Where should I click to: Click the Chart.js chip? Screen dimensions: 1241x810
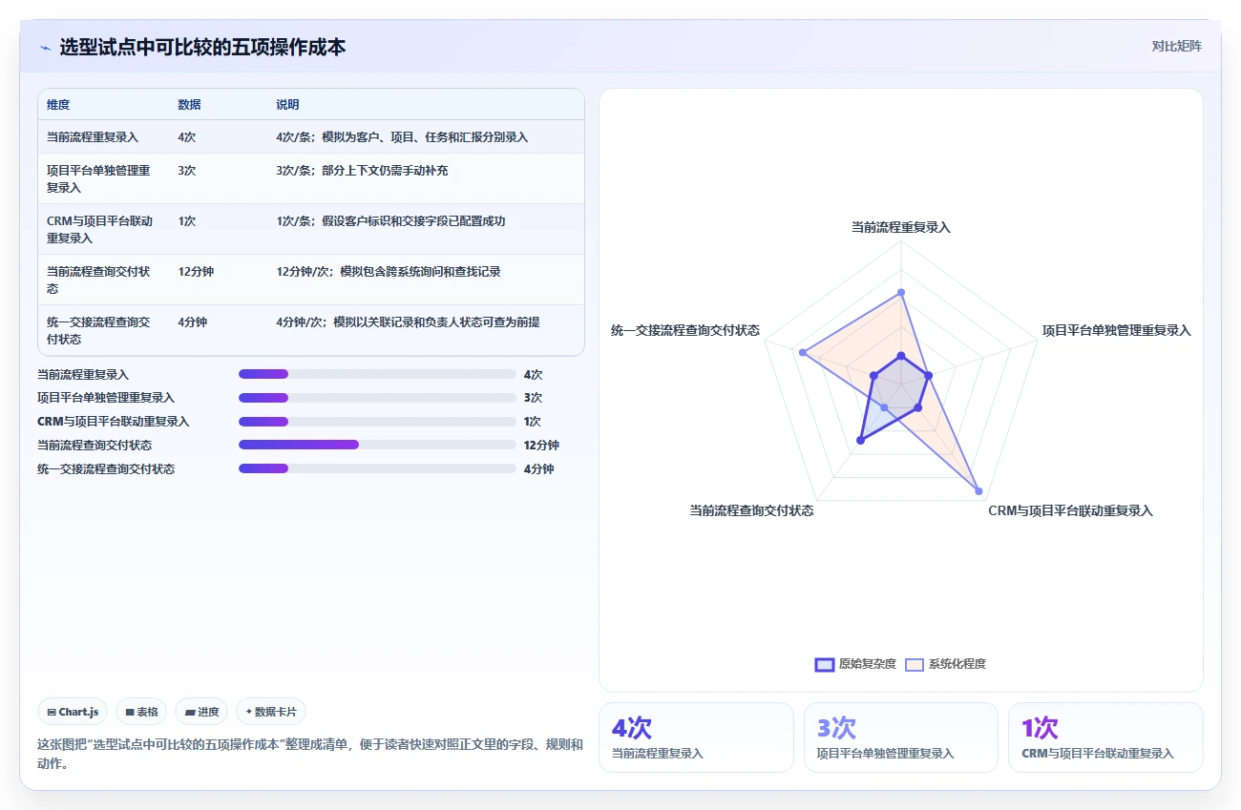74,712
